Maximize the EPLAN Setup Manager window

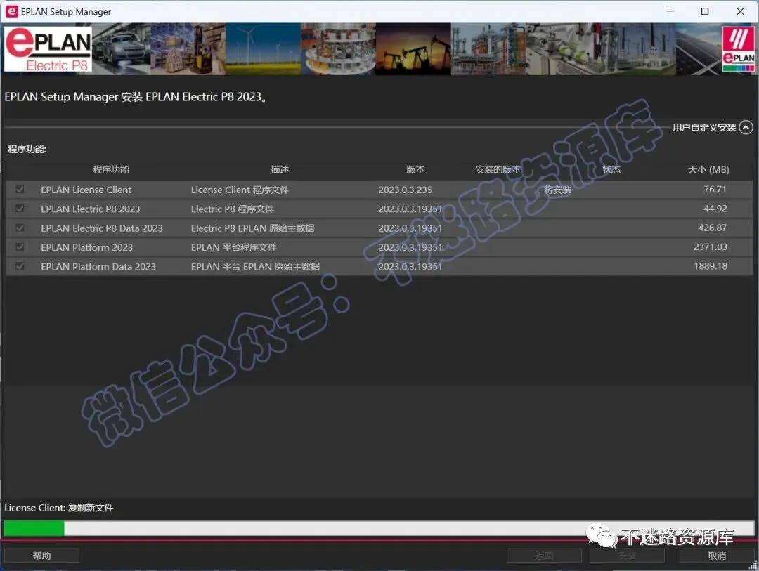[x=705, y=11]
